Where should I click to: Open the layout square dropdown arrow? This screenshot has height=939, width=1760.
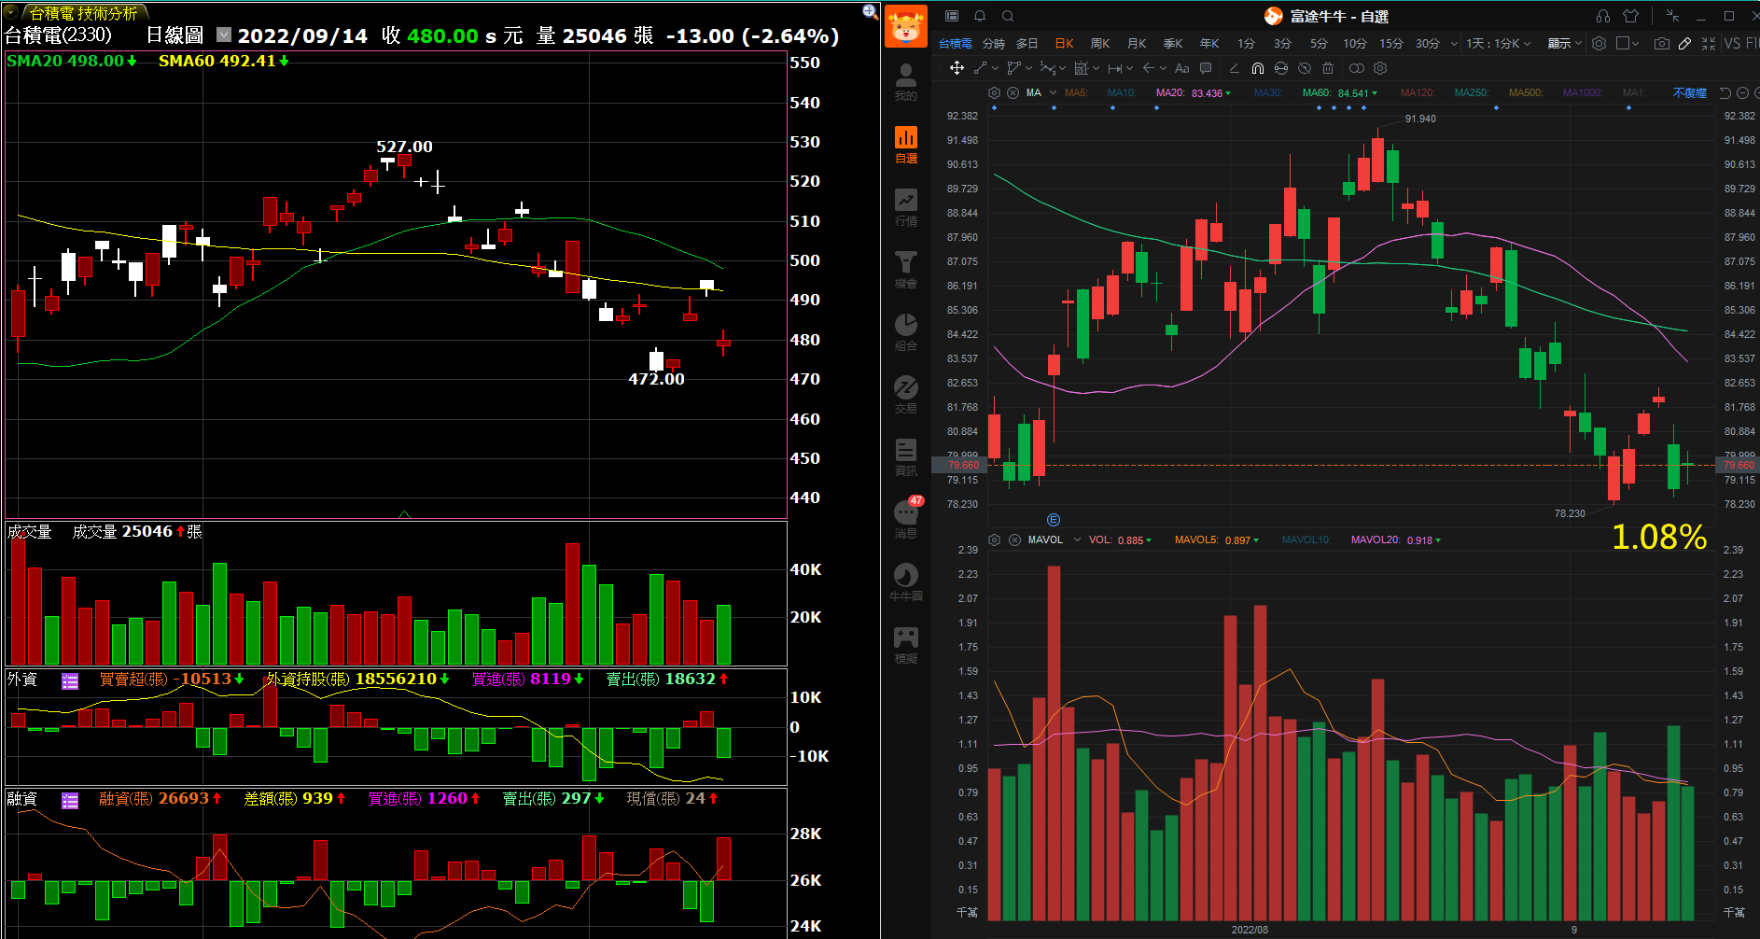click(1635, 44)
